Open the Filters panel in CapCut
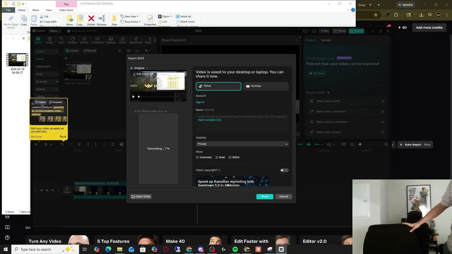 click(123, 40)
